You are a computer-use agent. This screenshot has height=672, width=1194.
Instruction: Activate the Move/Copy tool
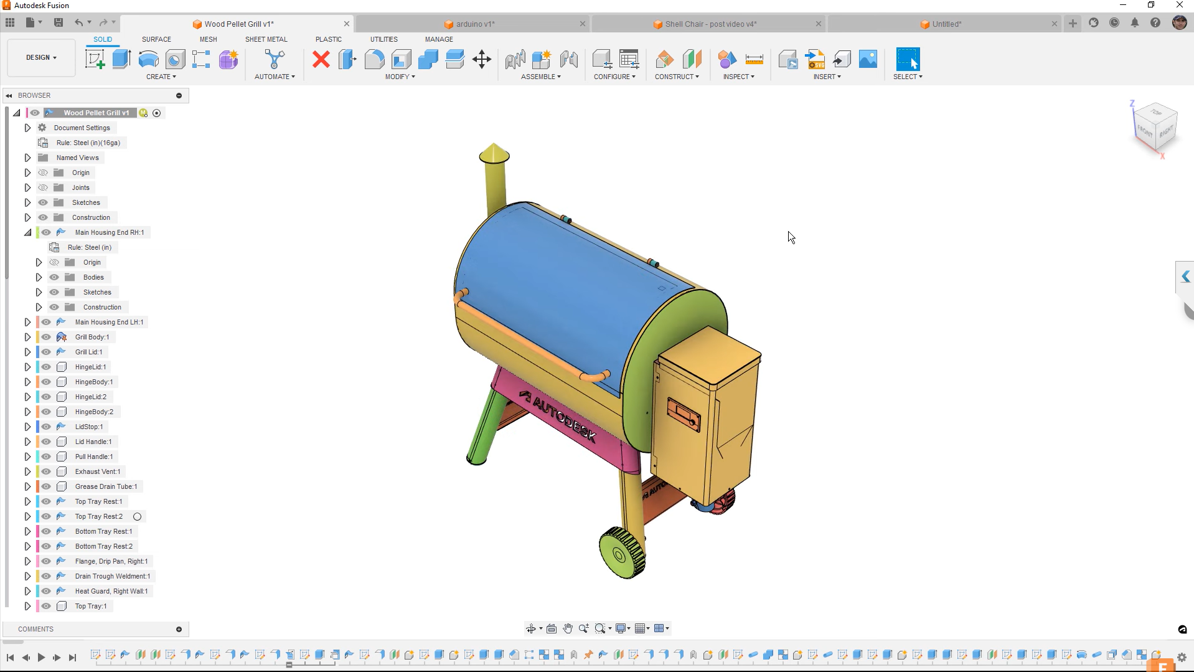(x=481, y=60)
